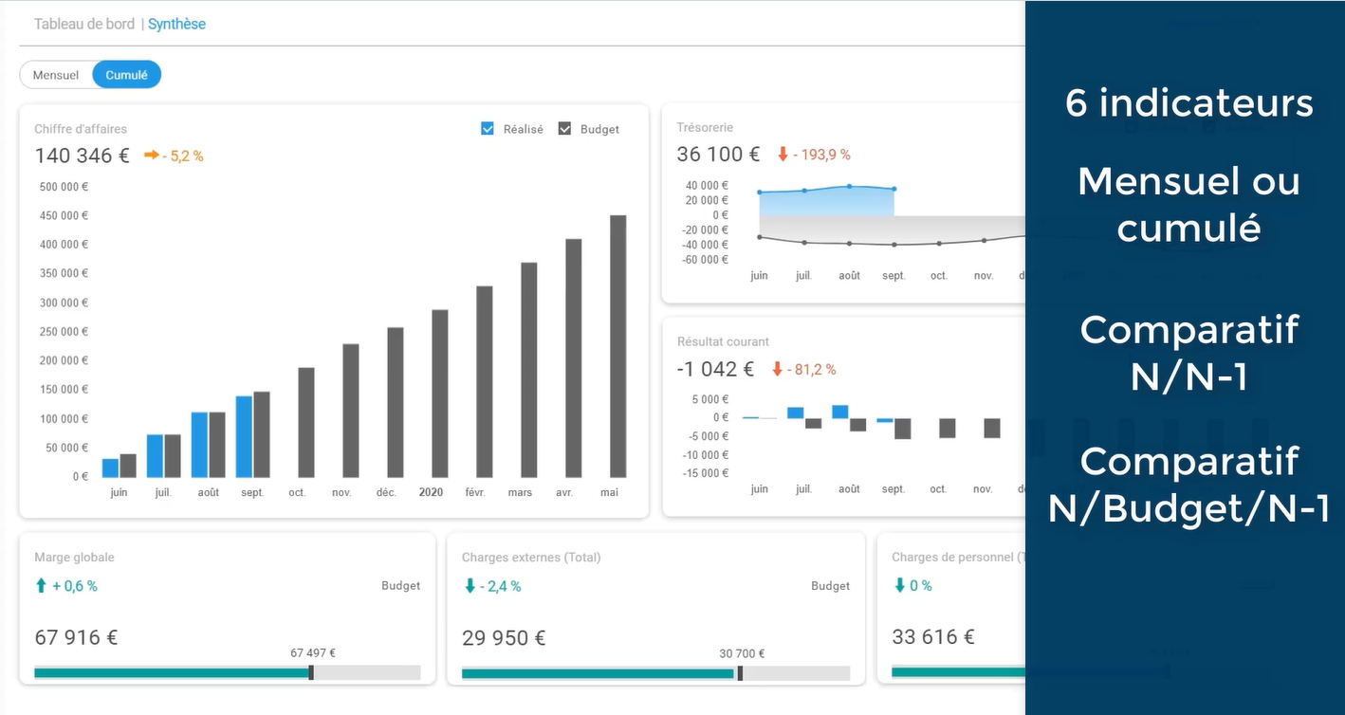Click the blue août bar in Résultat courant
This screenshot has width=1345, height=715.
point(839,412)
